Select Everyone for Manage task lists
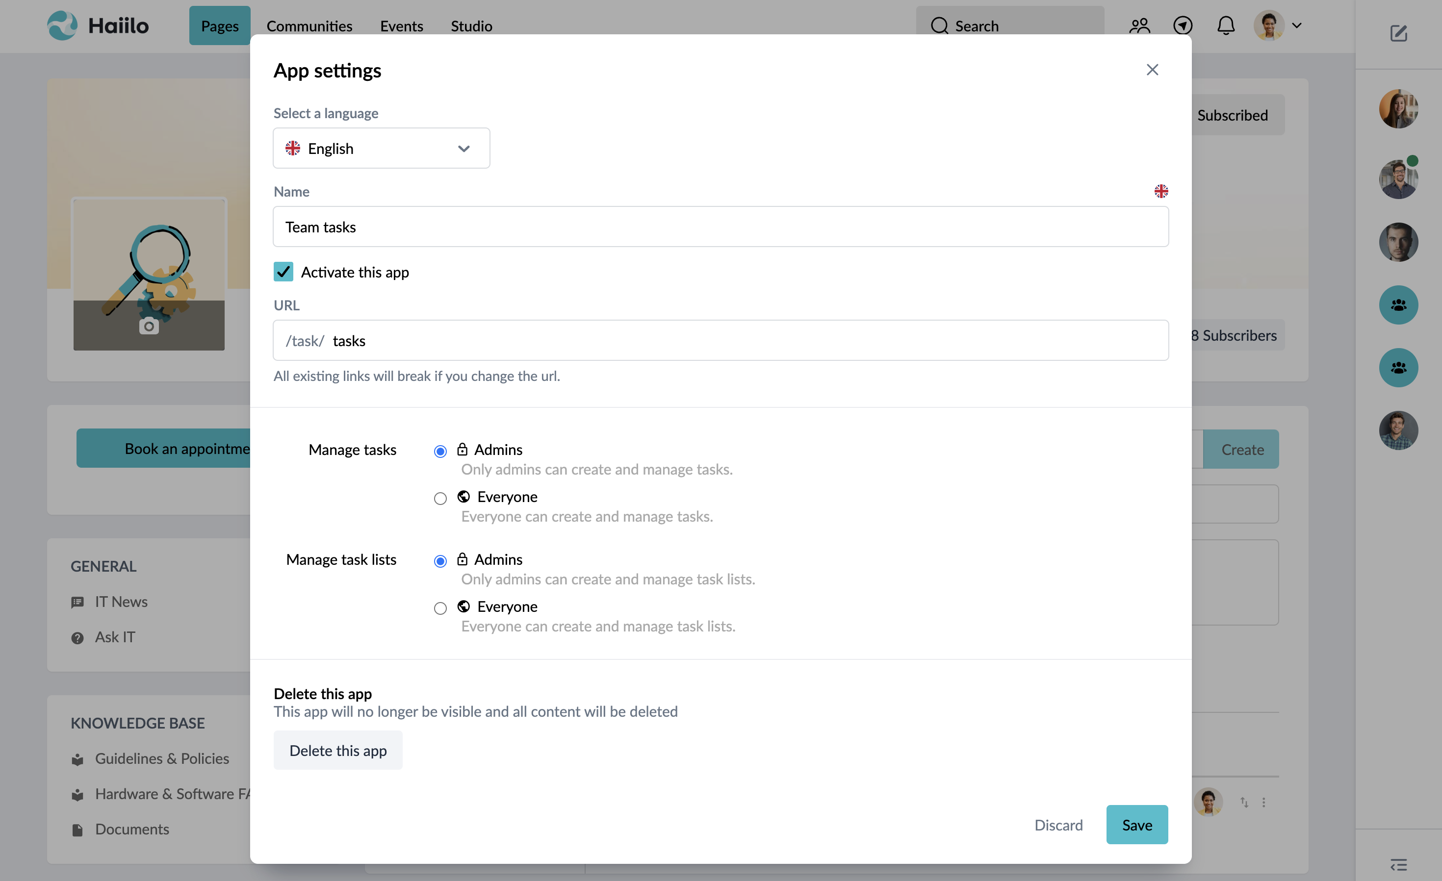The width and height of the screenshot is (1442, 881). pos(439,608)
